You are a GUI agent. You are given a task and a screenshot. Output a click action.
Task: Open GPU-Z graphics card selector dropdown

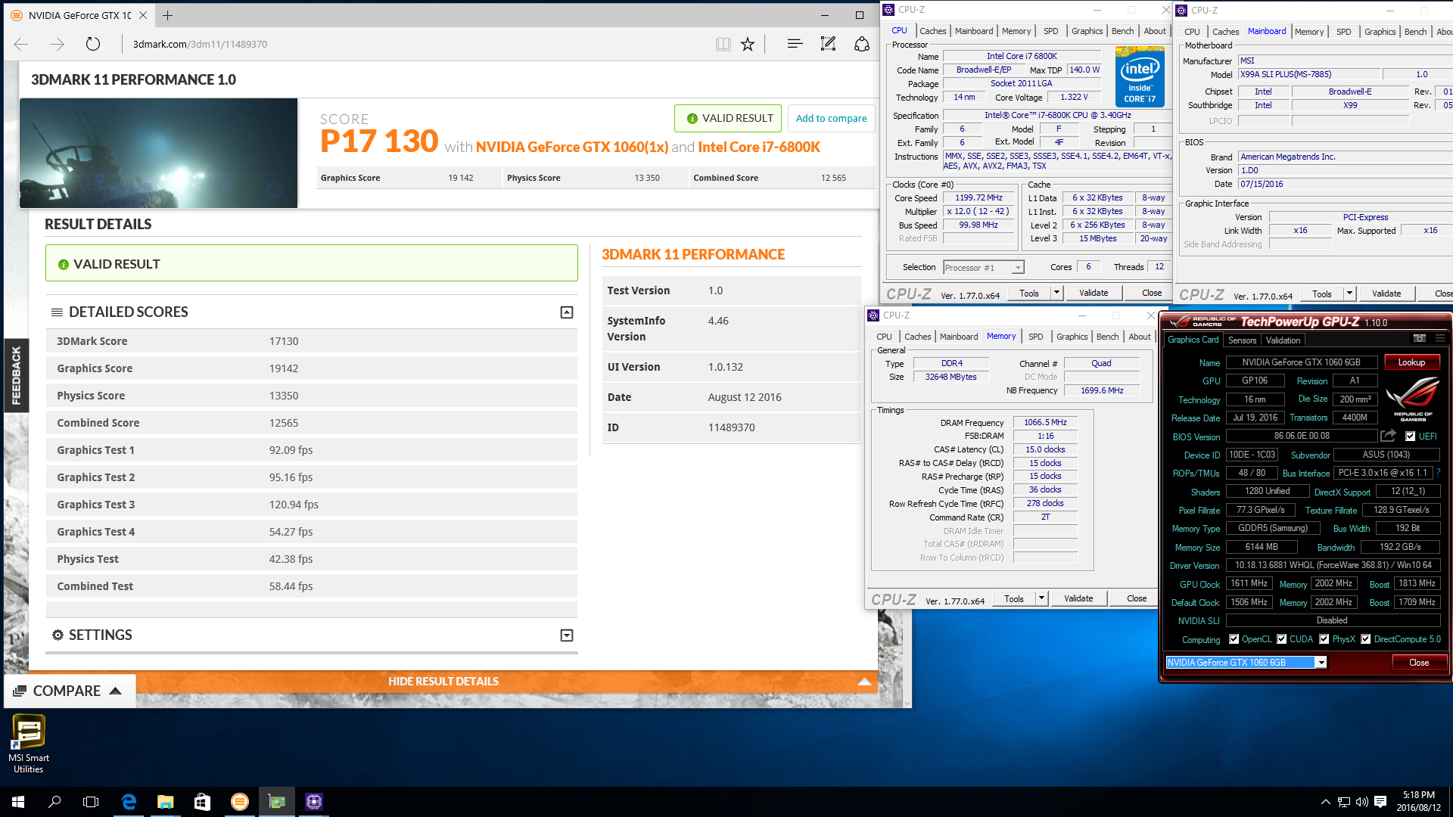[1321, 663]
